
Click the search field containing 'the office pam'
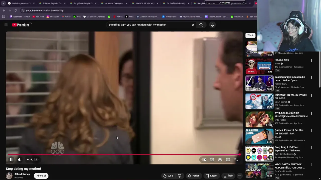click(x=149, y=25)
